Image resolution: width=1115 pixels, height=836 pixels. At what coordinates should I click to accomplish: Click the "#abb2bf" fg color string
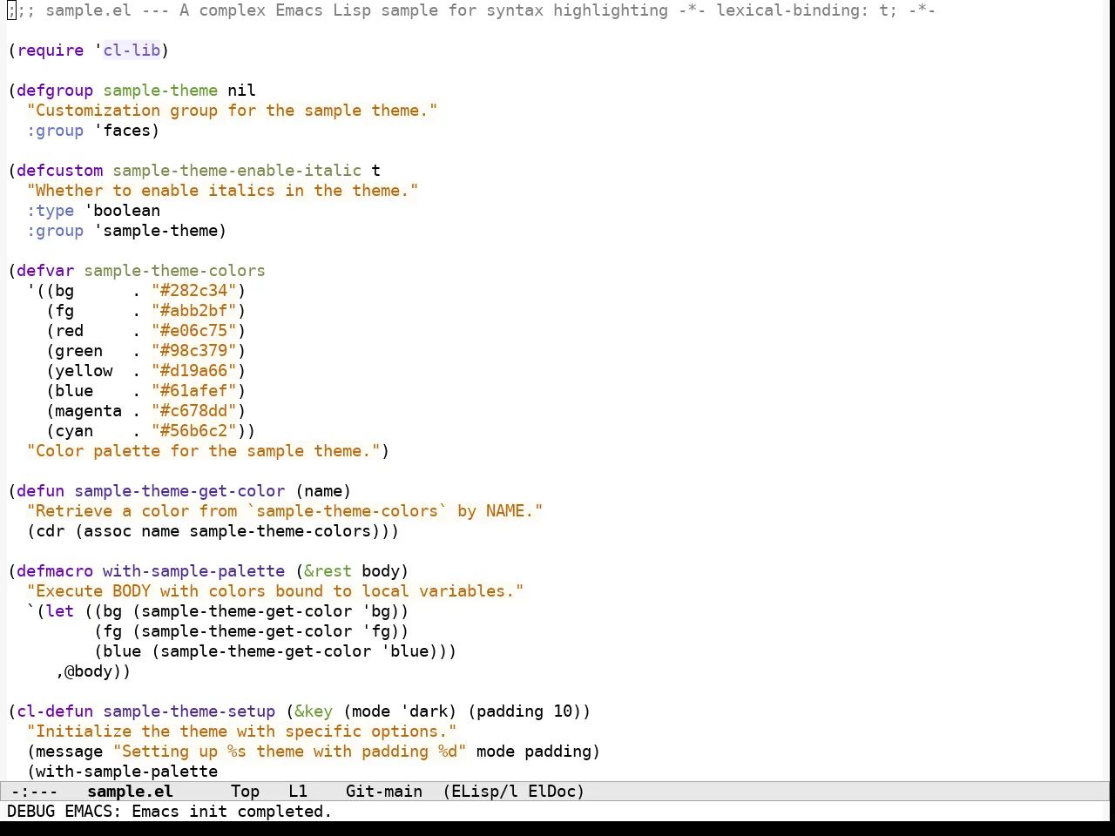click(x=193, y=311)
